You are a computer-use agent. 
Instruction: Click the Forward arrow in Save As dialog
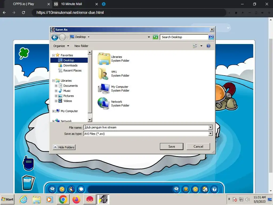[62, 37]
